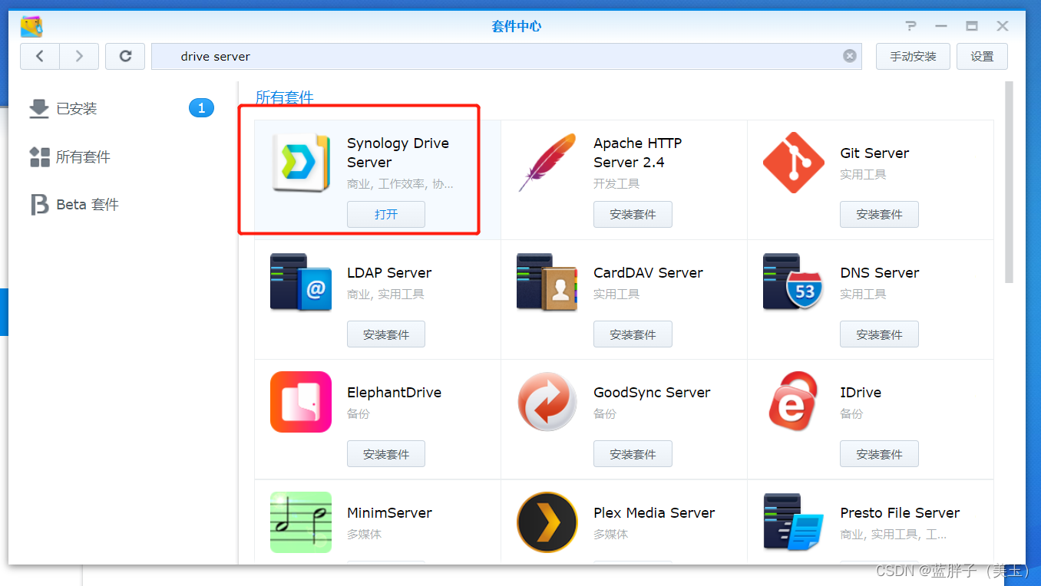This screenshot has height=586, width=1041.
Task: Click the LDAP Server icon
Action: [x=301, y=282]
